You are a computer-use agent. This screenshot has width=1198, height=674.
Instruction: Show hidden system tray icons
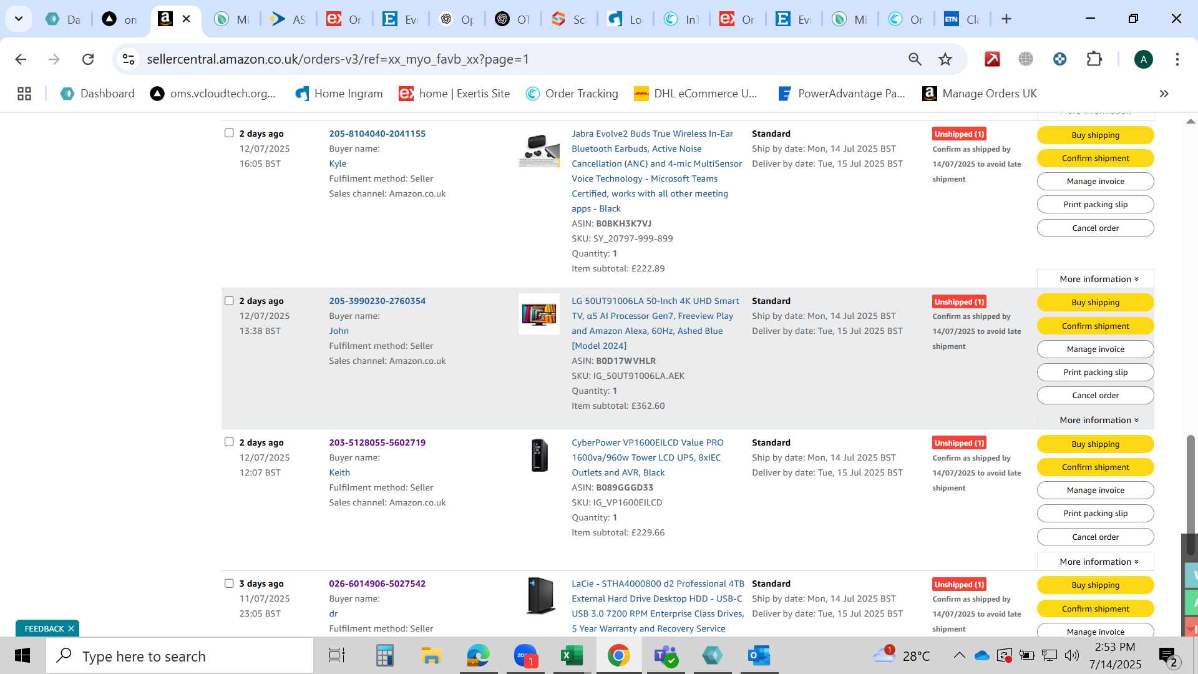[959, 655]
